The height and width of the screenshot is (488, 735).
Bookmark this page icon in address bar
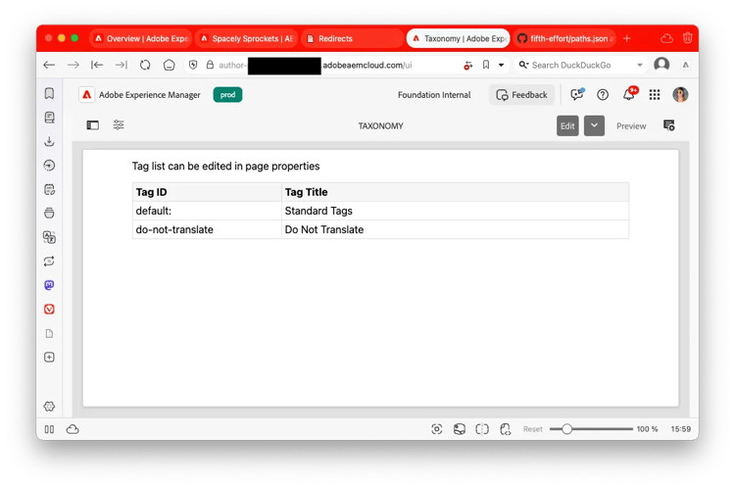(x=486, y=65)
